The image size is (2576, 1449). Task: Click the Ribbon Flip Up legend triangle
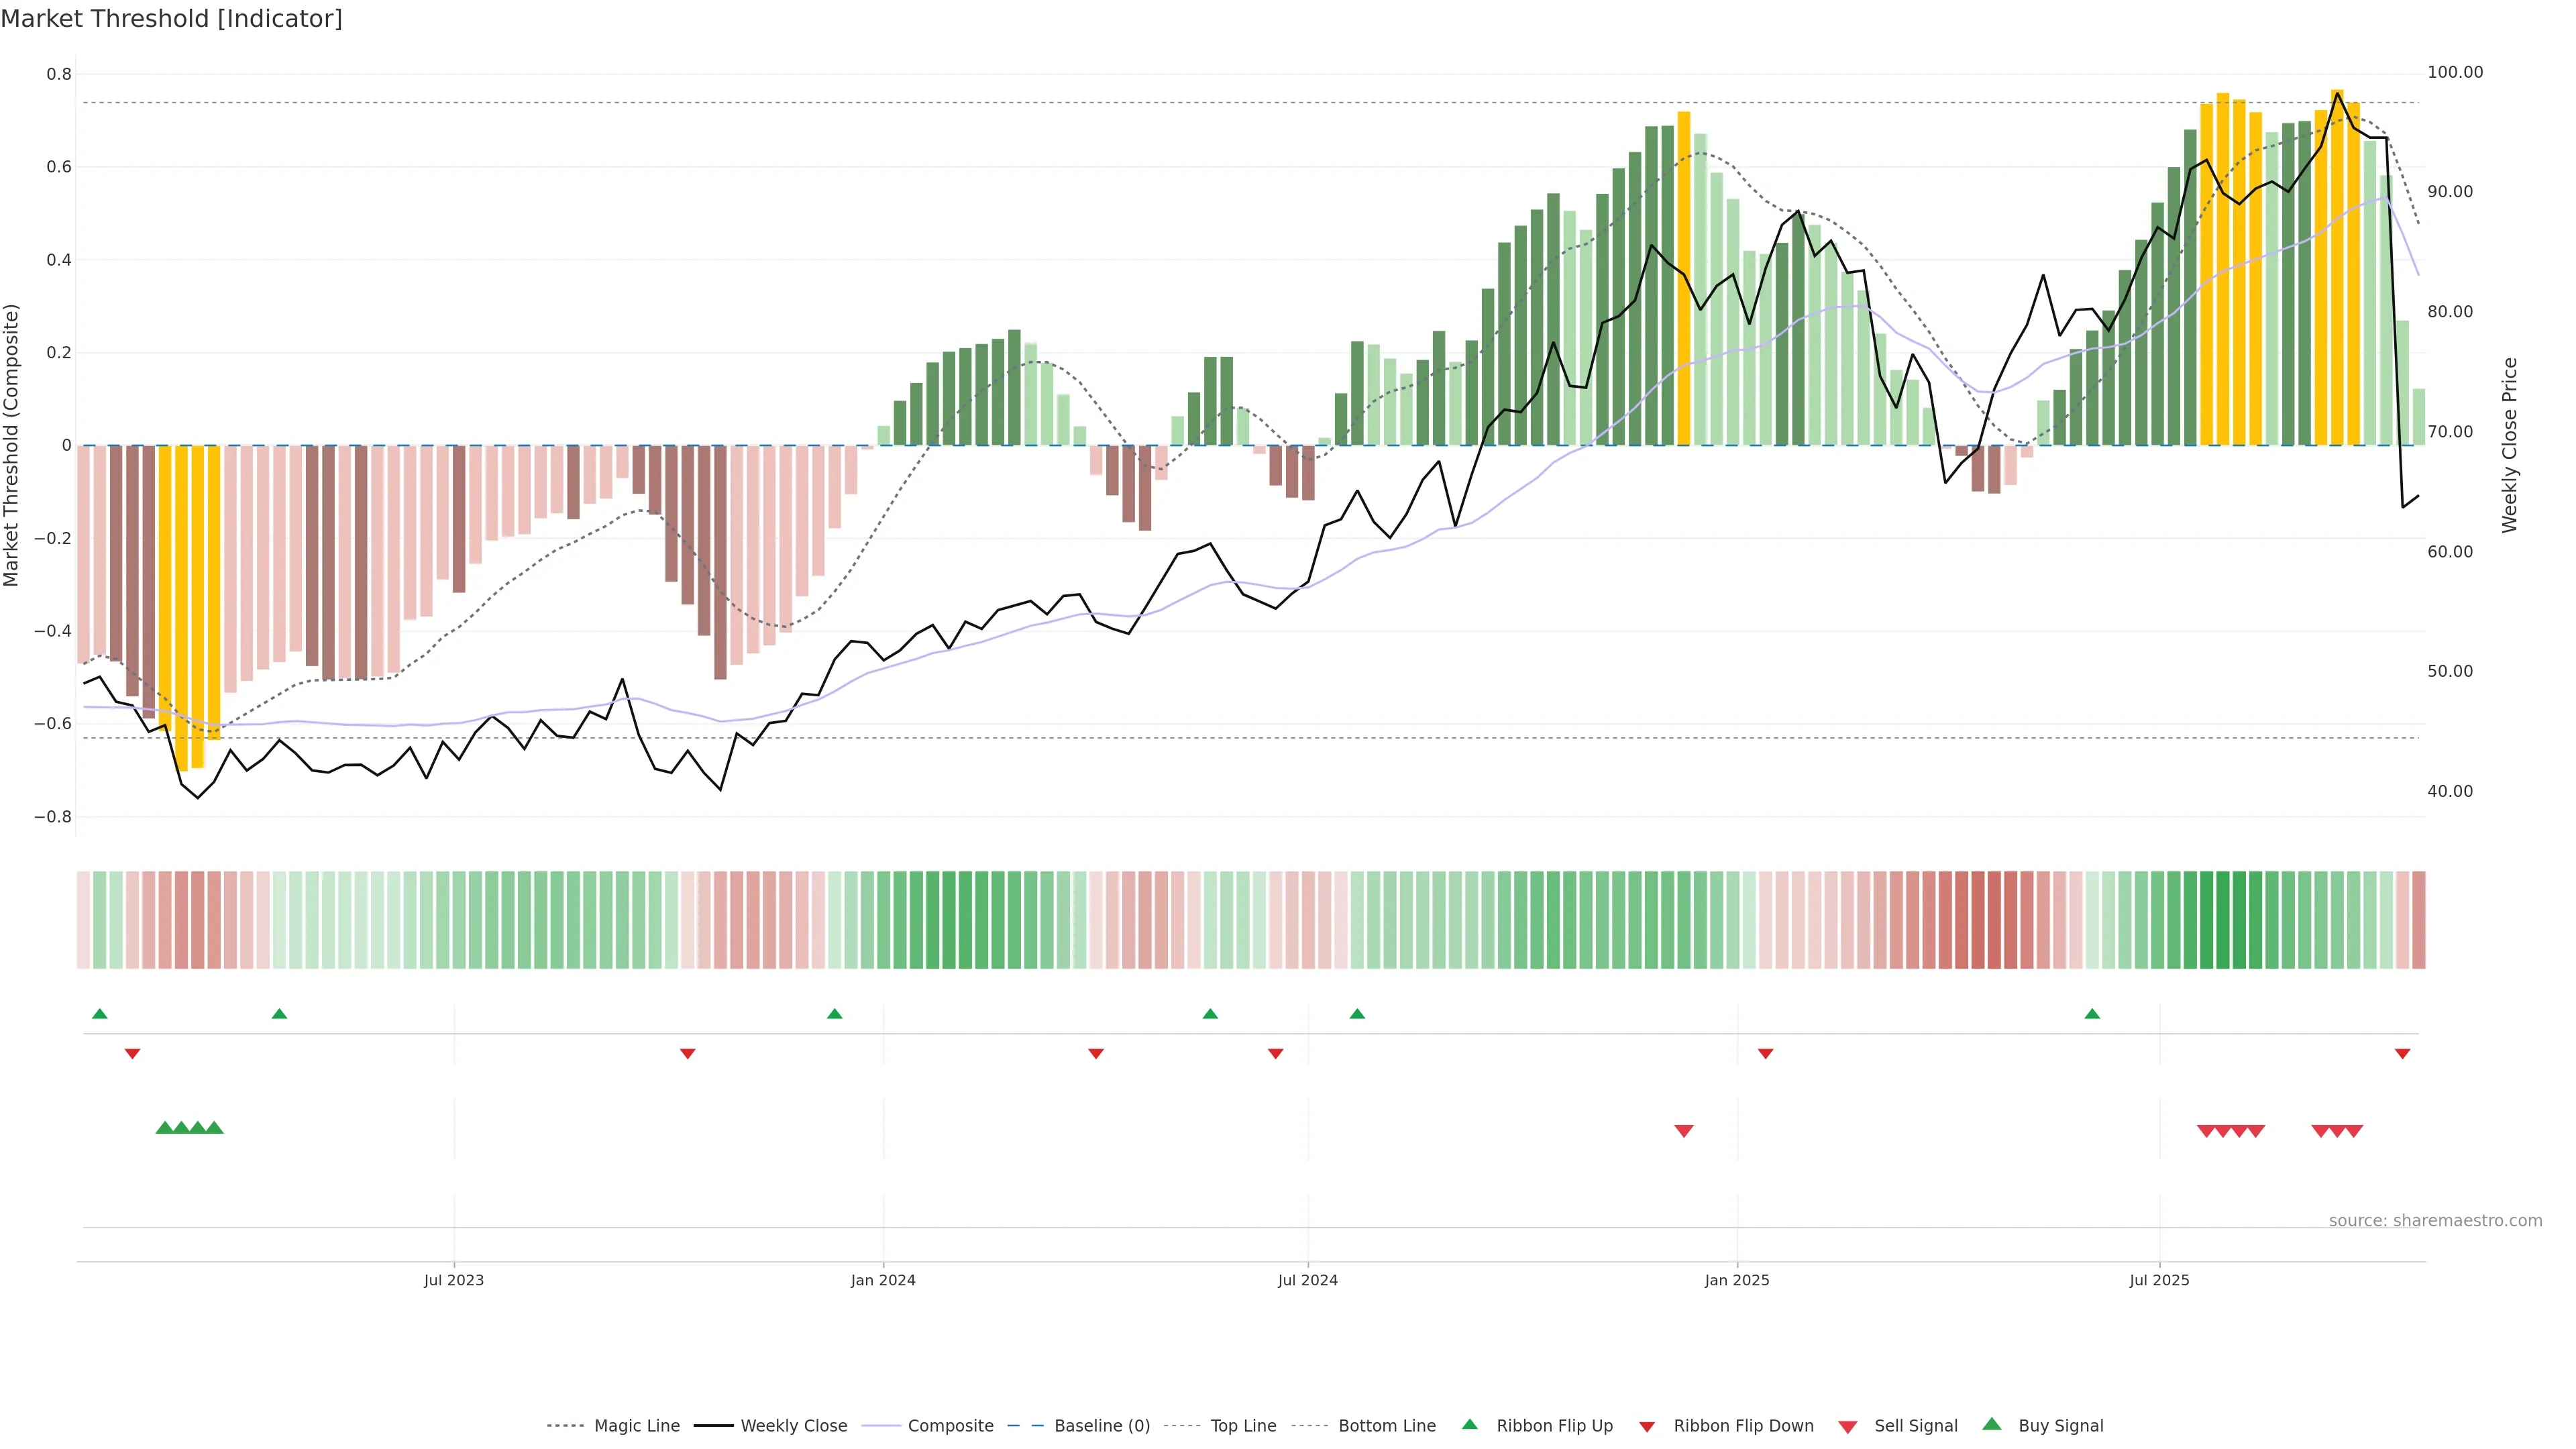pyautogui.click(x=1469, y=1424)
